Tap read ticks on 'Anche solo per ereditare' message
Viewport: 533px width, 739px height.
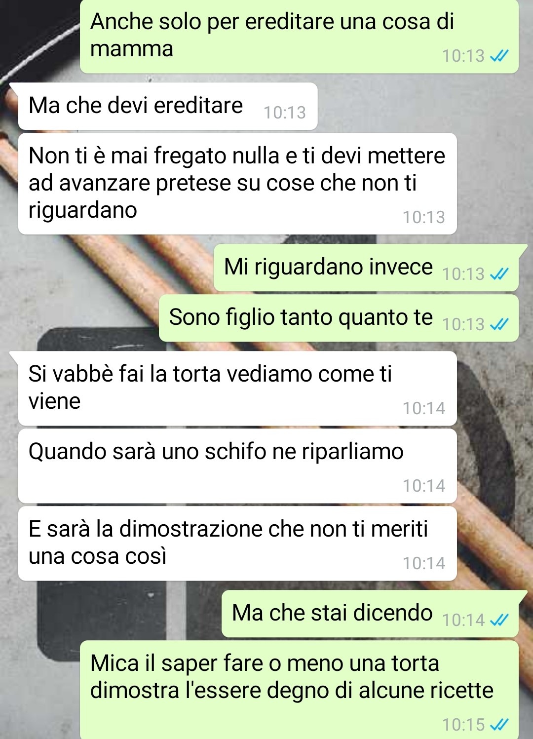coord(499,56)
